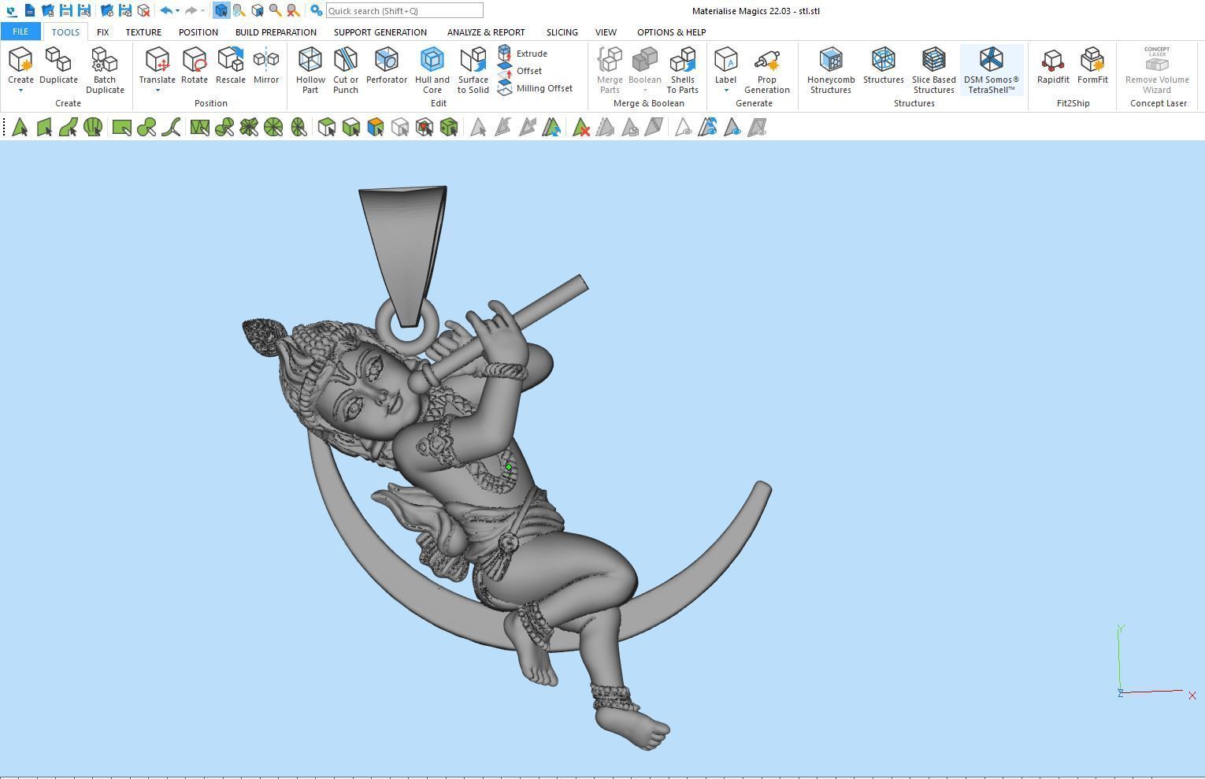Open the BUILD PREPARATION tab

[276, 32]
